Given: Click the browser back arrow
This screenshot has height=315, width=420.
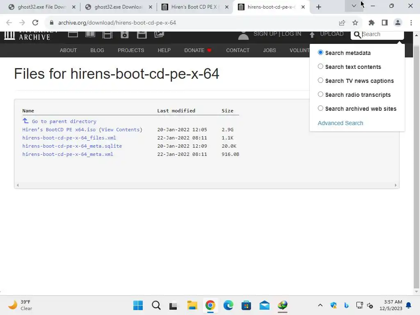Looking at the screenshot, I should 9,23.
